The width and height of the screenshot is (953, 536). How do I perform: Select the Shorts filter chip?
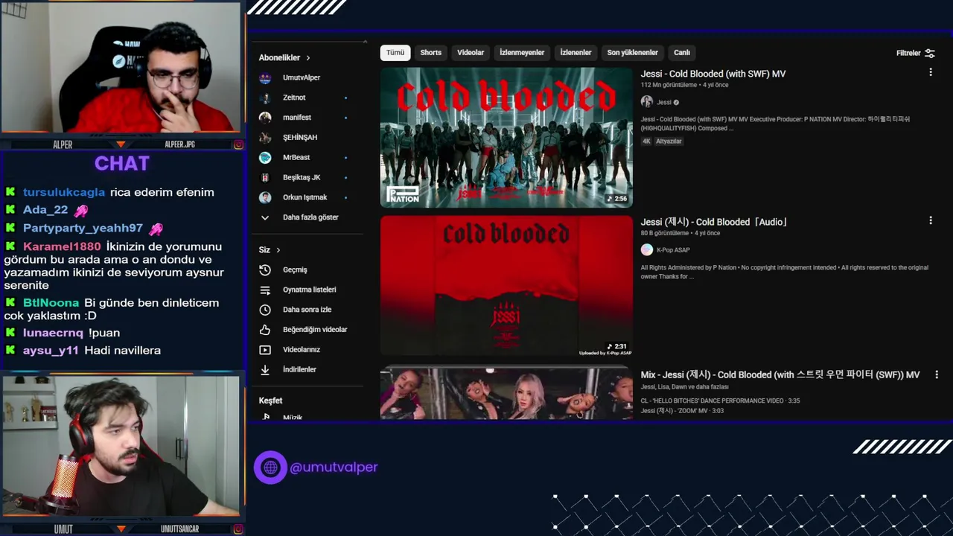pos(430,53)
